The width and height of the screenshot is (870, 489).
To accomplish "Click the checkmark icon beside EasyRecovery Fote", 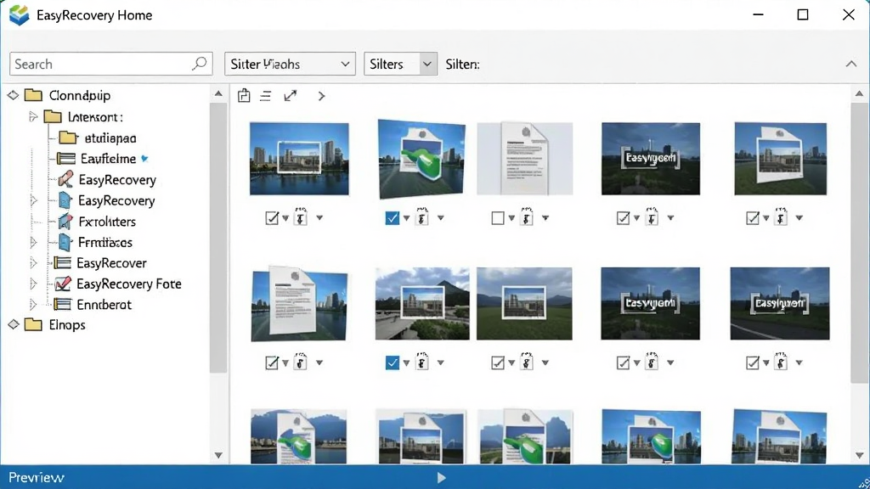I will (63, 284).
